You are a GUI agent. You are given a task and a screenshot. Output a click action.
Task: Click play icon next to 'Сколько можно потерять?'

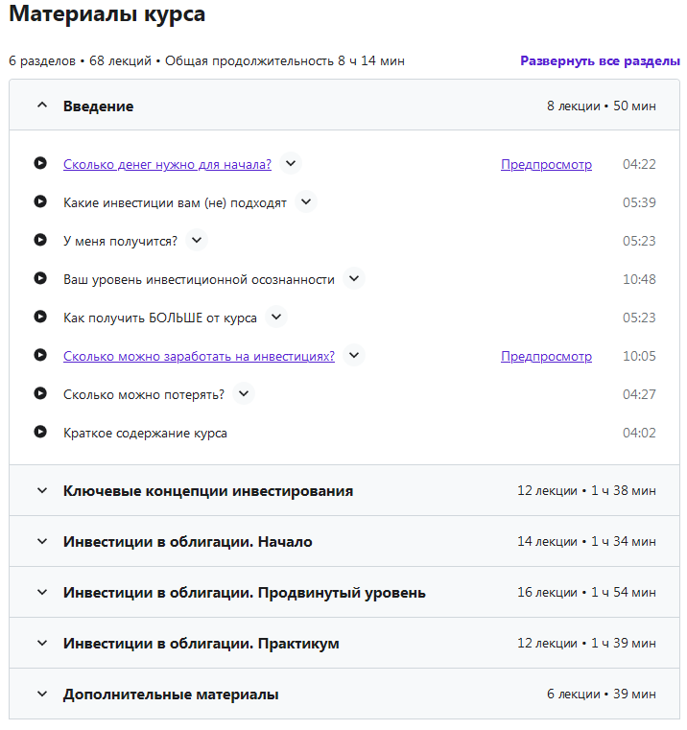click(x=40, y=393)
